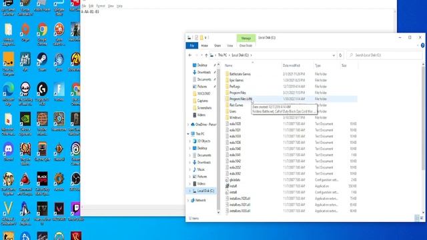
Task: Open the Raft game desktop shortcut
Action: point(25,61)
